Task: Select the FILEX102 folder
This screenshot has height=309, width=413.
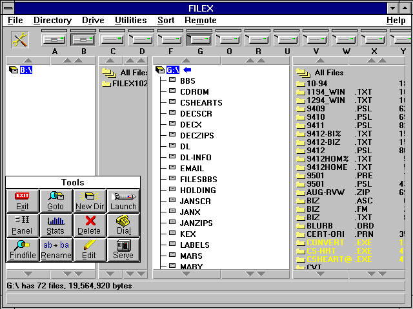Action: click(x=129, y=84)
